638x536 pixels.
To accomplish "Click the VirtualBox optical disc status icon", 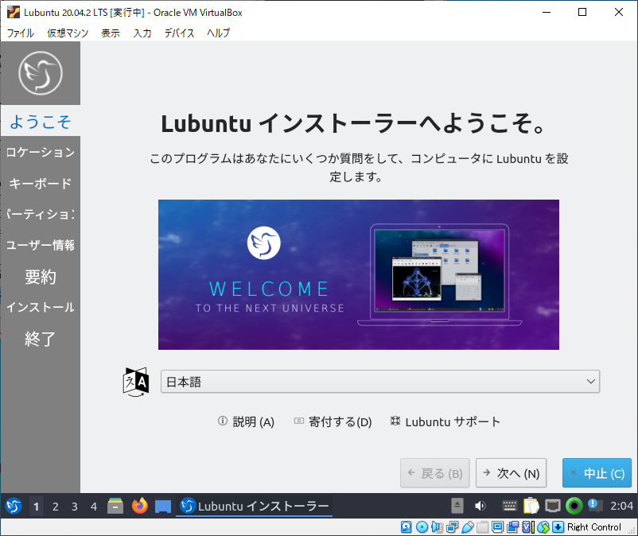I will tap(422, 527).
